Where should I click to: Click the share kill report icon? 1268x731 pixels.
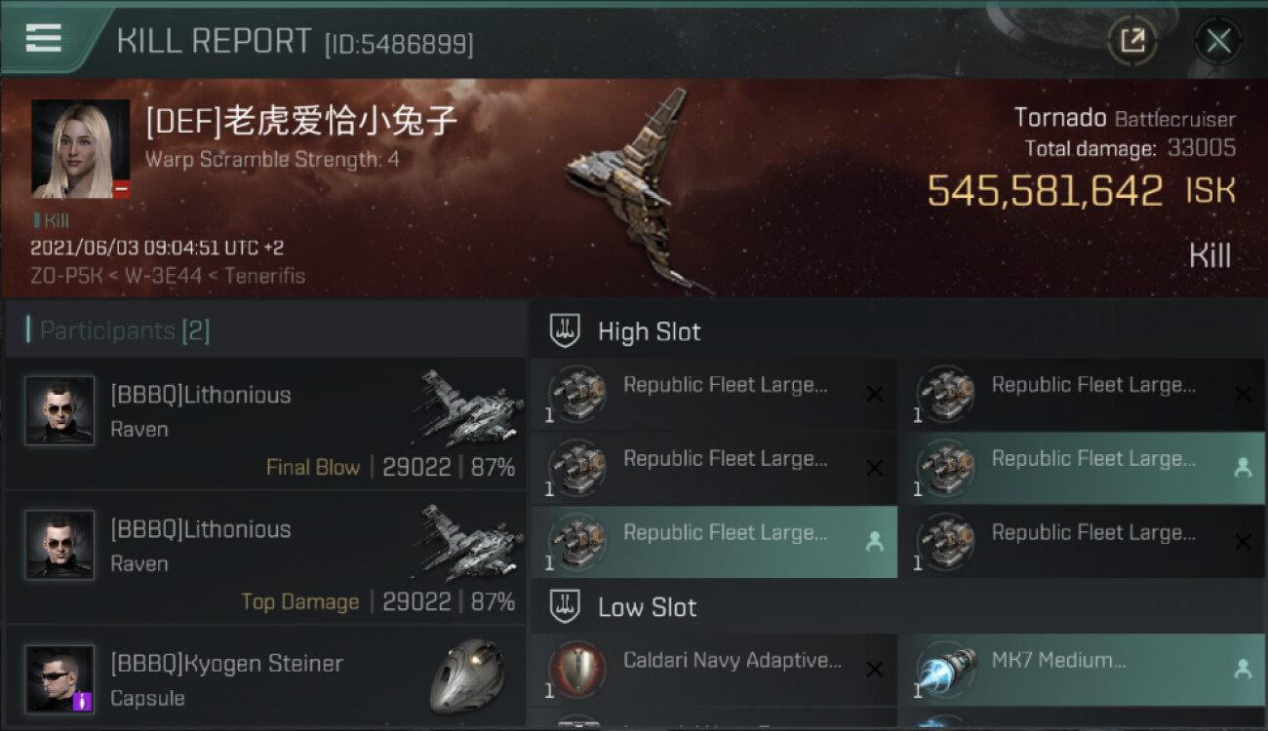(1131, 41)
